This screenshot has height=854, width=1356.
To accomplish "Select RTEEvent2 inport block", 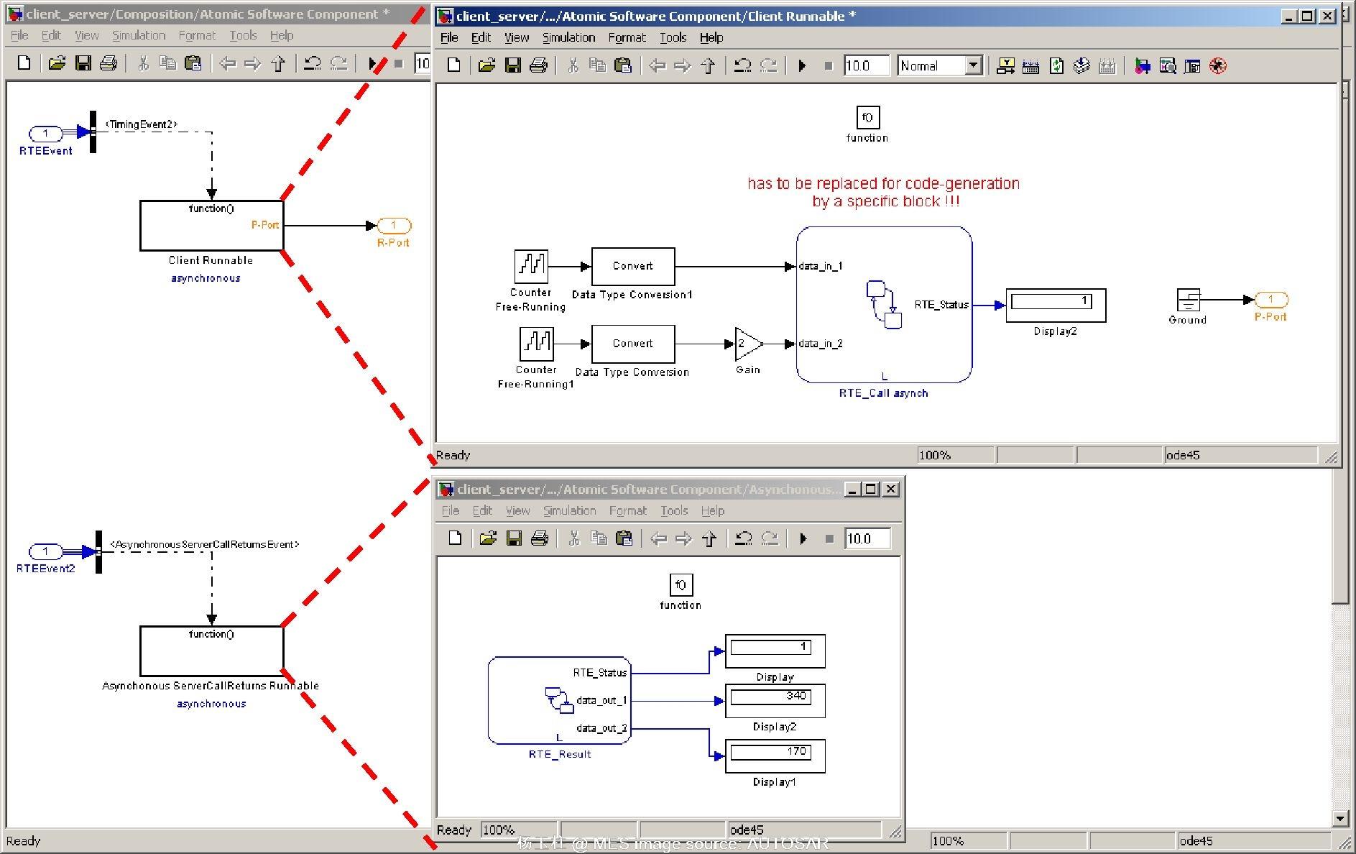I will click(45, 551).
